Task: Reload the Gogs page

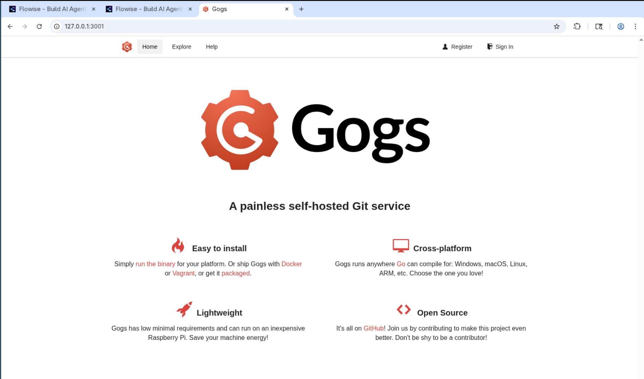Action: point(39,26)
